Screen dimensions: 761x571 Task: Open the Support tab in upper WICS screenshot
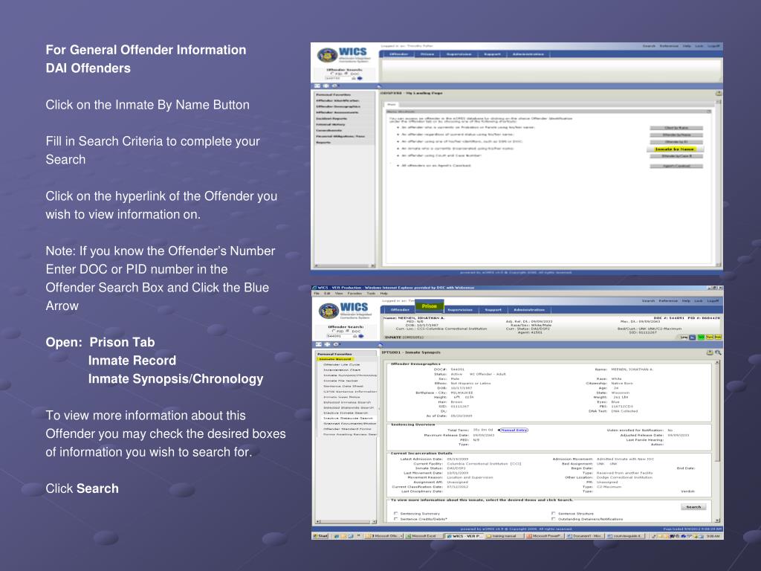click(492, 54)
